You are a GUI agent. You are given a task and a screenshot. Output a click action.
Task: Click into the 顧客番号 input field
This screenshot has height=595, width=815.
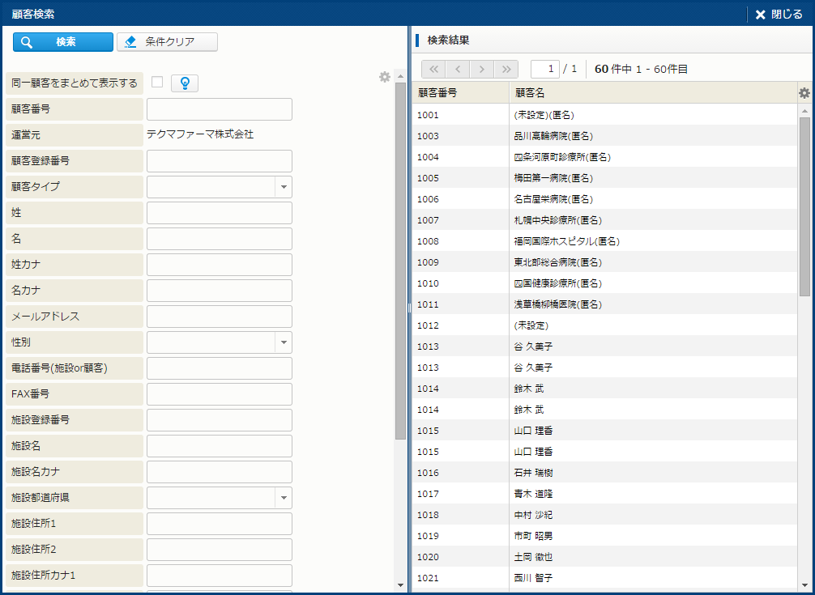(219, 109)
